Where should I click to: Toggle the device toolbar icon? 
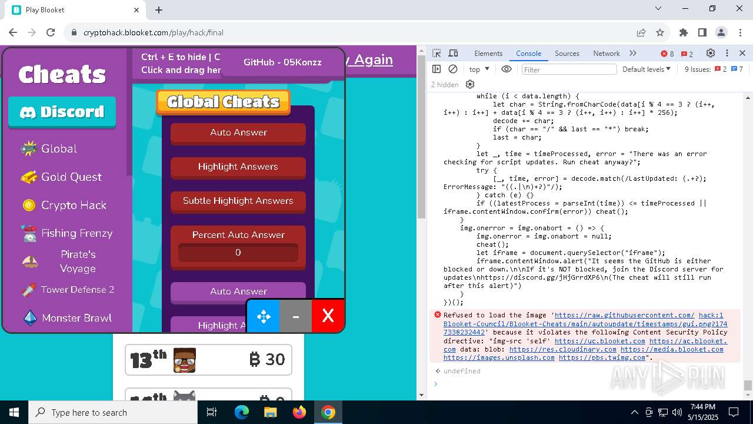coord(453,53)
